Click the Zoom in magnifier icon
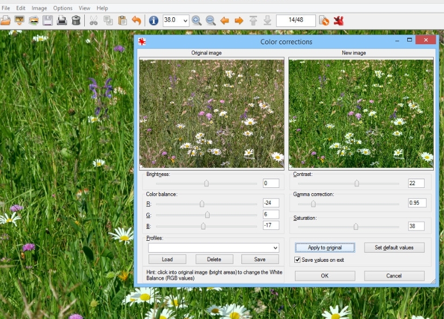 (x=197, y=21)
